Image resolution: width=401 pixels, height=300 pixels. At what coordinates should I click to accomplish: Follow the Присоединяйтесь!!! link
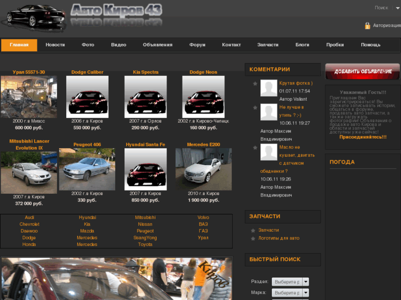362,137
